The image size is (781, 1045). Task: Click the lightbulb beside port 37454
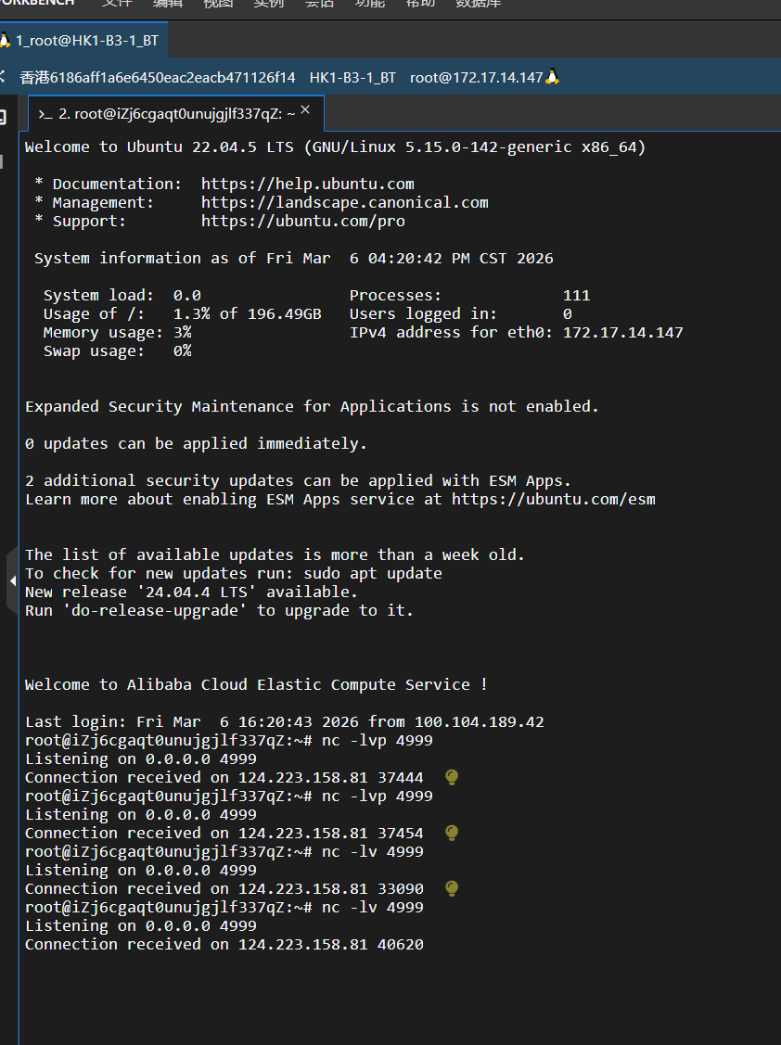pos(452,833)
